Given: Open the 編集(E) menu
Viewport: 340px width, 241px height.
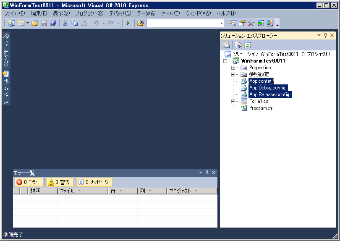Looking at the screenshot, I should [39, 13].
